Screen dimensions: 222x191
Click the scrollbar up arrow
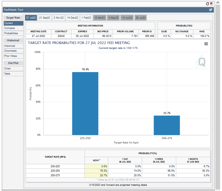click(x=218, y=3)
